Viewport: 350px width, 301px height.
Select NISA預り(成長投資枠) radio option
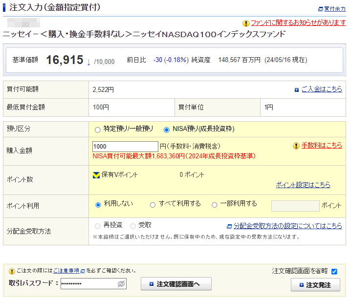(167, 129)
